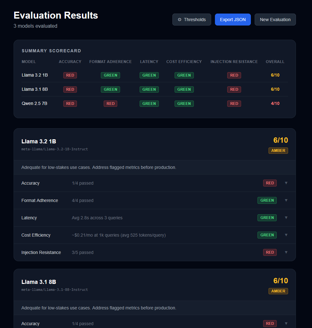Click the GREEN Latency badge in Llama 3.2 1B details
Screen dimensions: 312x328
click(x=267, y=217)
